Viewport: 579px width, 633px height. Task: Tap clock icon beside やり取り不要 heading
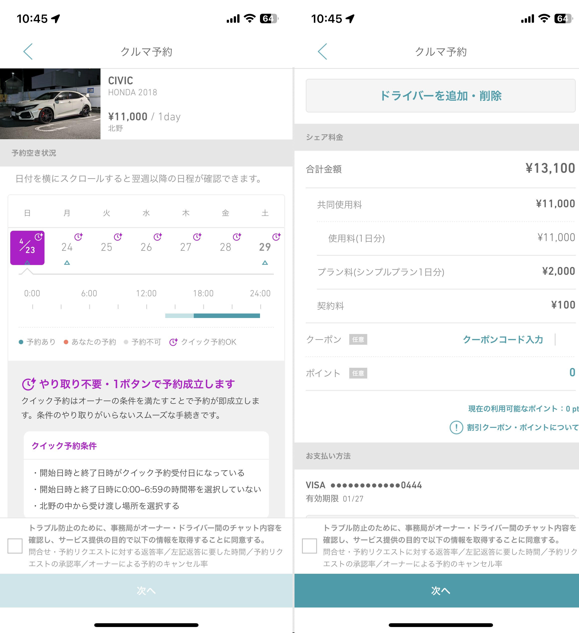(29, 384)
